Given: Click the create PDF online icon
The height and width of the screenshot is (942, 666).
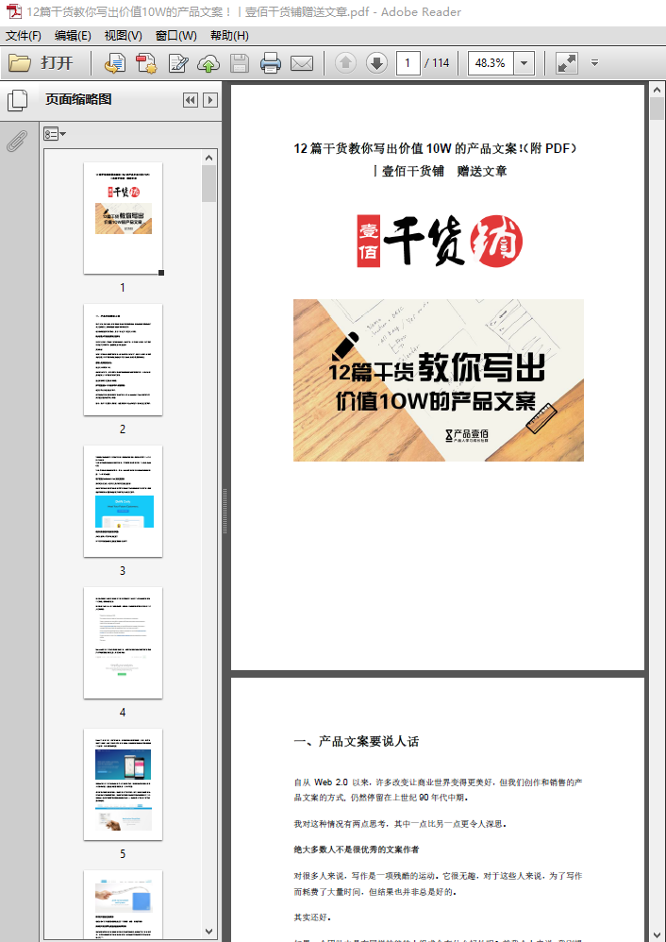Looking at the screenshot, I should (115, 63).
